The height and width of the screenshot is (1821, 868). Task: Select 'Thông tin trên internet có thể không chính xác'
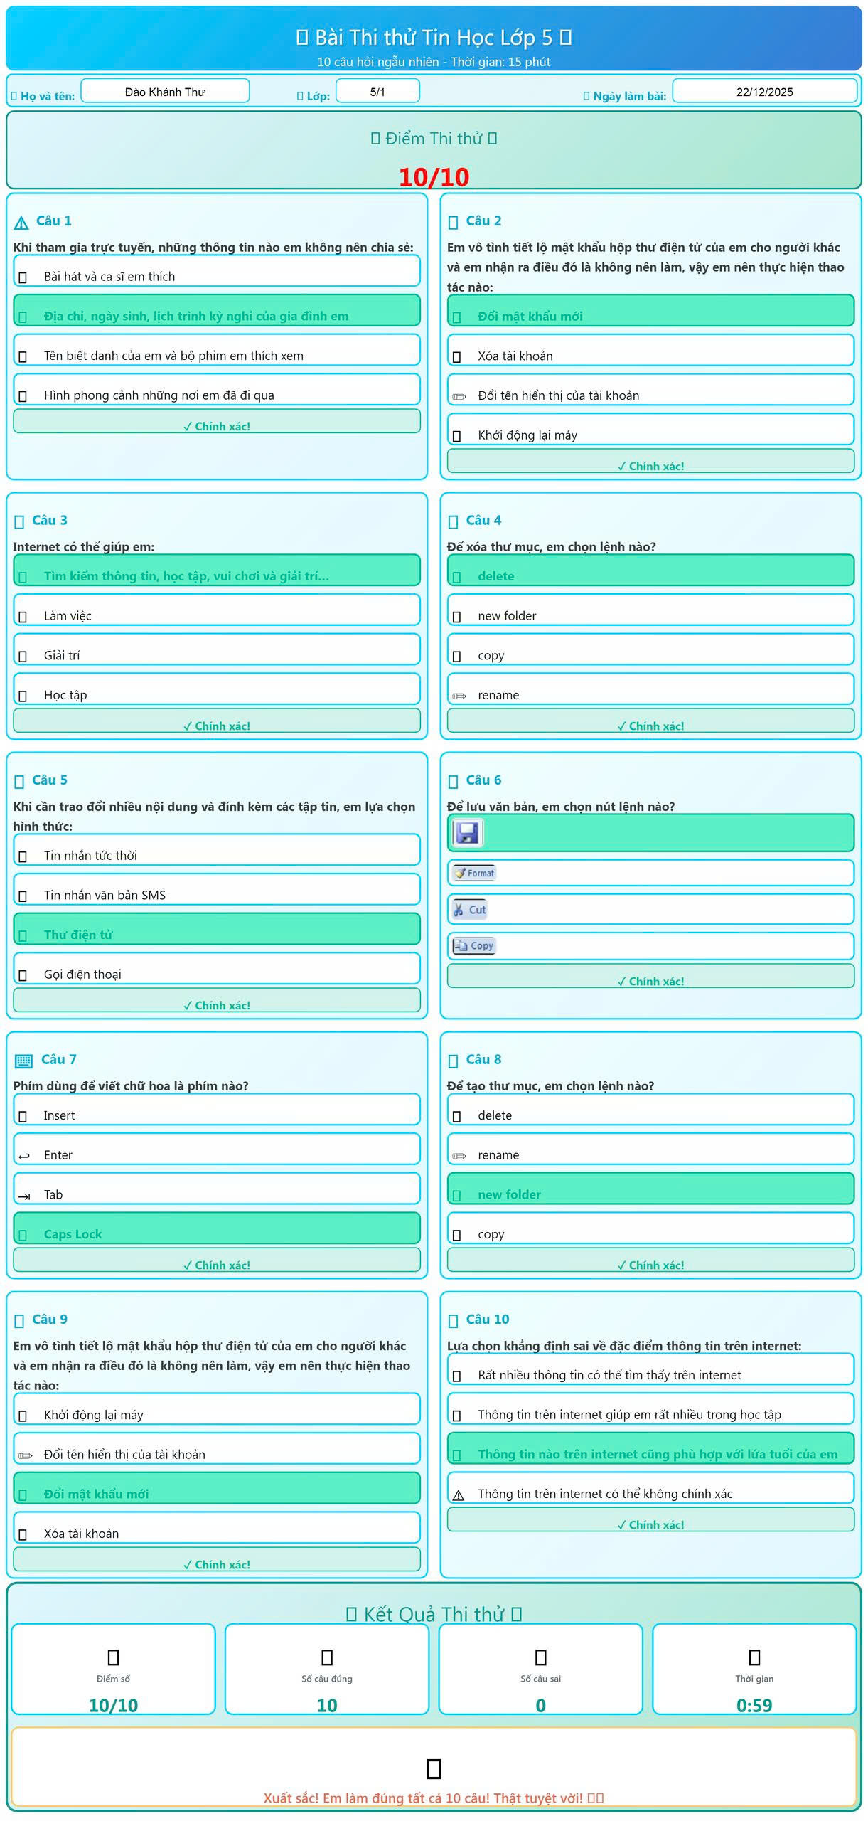[x=650, y=1492]
